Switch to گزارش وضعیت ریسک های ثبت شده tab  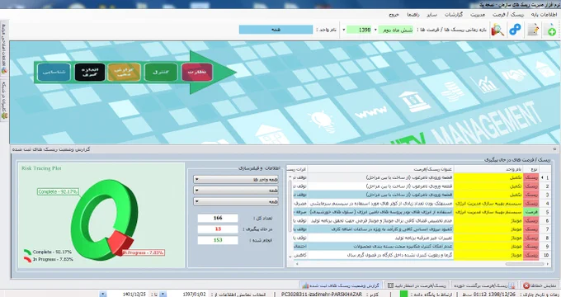341,285
